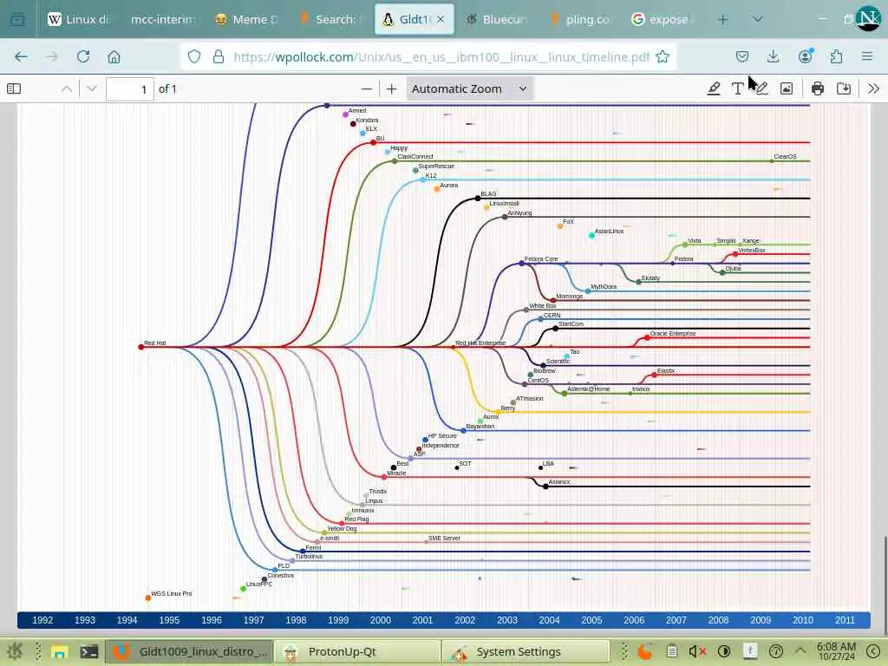The image size is (888, 666).
Task: Toggle the muted volume tray icon
Action: pos(697,652)
